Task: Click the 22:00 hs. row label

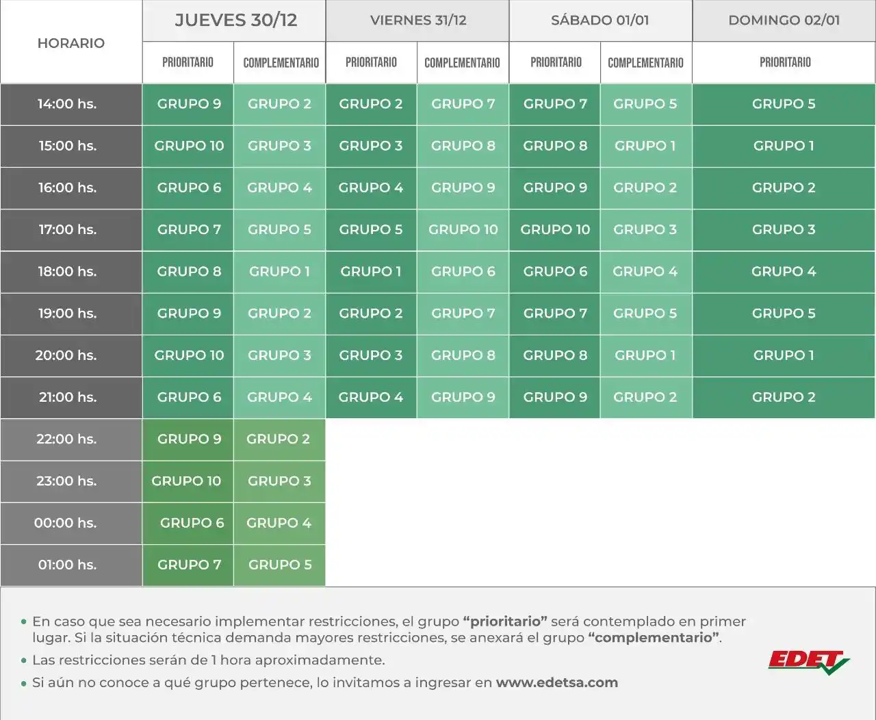Action: [70, 439]
